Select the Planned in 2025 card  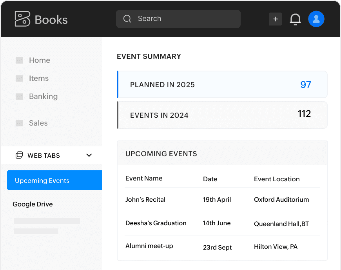(x=222, y=85)
